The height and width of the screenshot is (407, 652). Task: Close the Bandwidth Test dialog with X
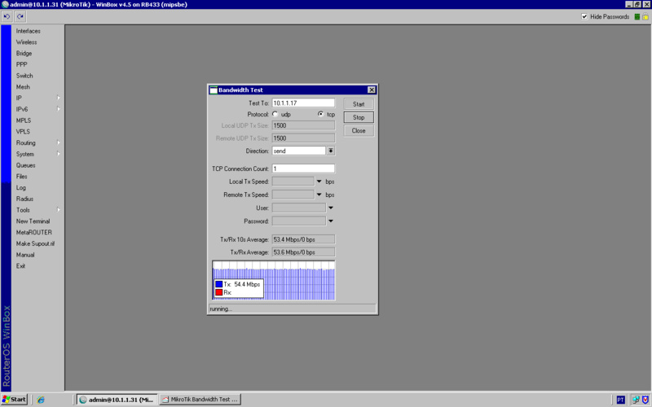[x=372, y=90]
